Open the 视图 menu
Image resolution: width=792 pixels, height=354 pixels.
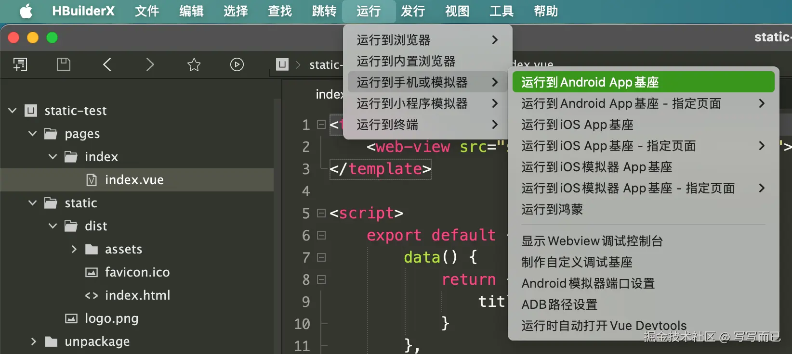pyautogui.click(x=457, y=11)
